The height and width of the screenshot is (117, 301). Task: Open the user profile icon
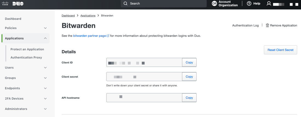tap(269, 4)
